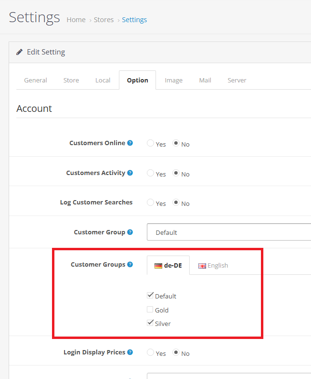Open the Mail settings tab
Image resolution: width=311 pixels, height=379 pixels.
click(x=205, y=80)
